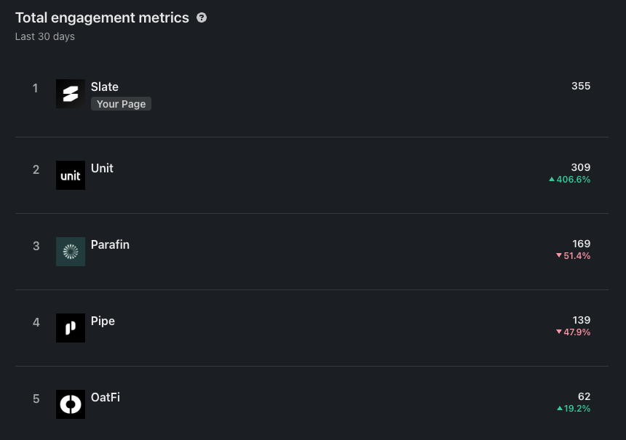Click the Pipe company logo
The image size is (626, 440).
pyautogui.click(x=71, y=328)
